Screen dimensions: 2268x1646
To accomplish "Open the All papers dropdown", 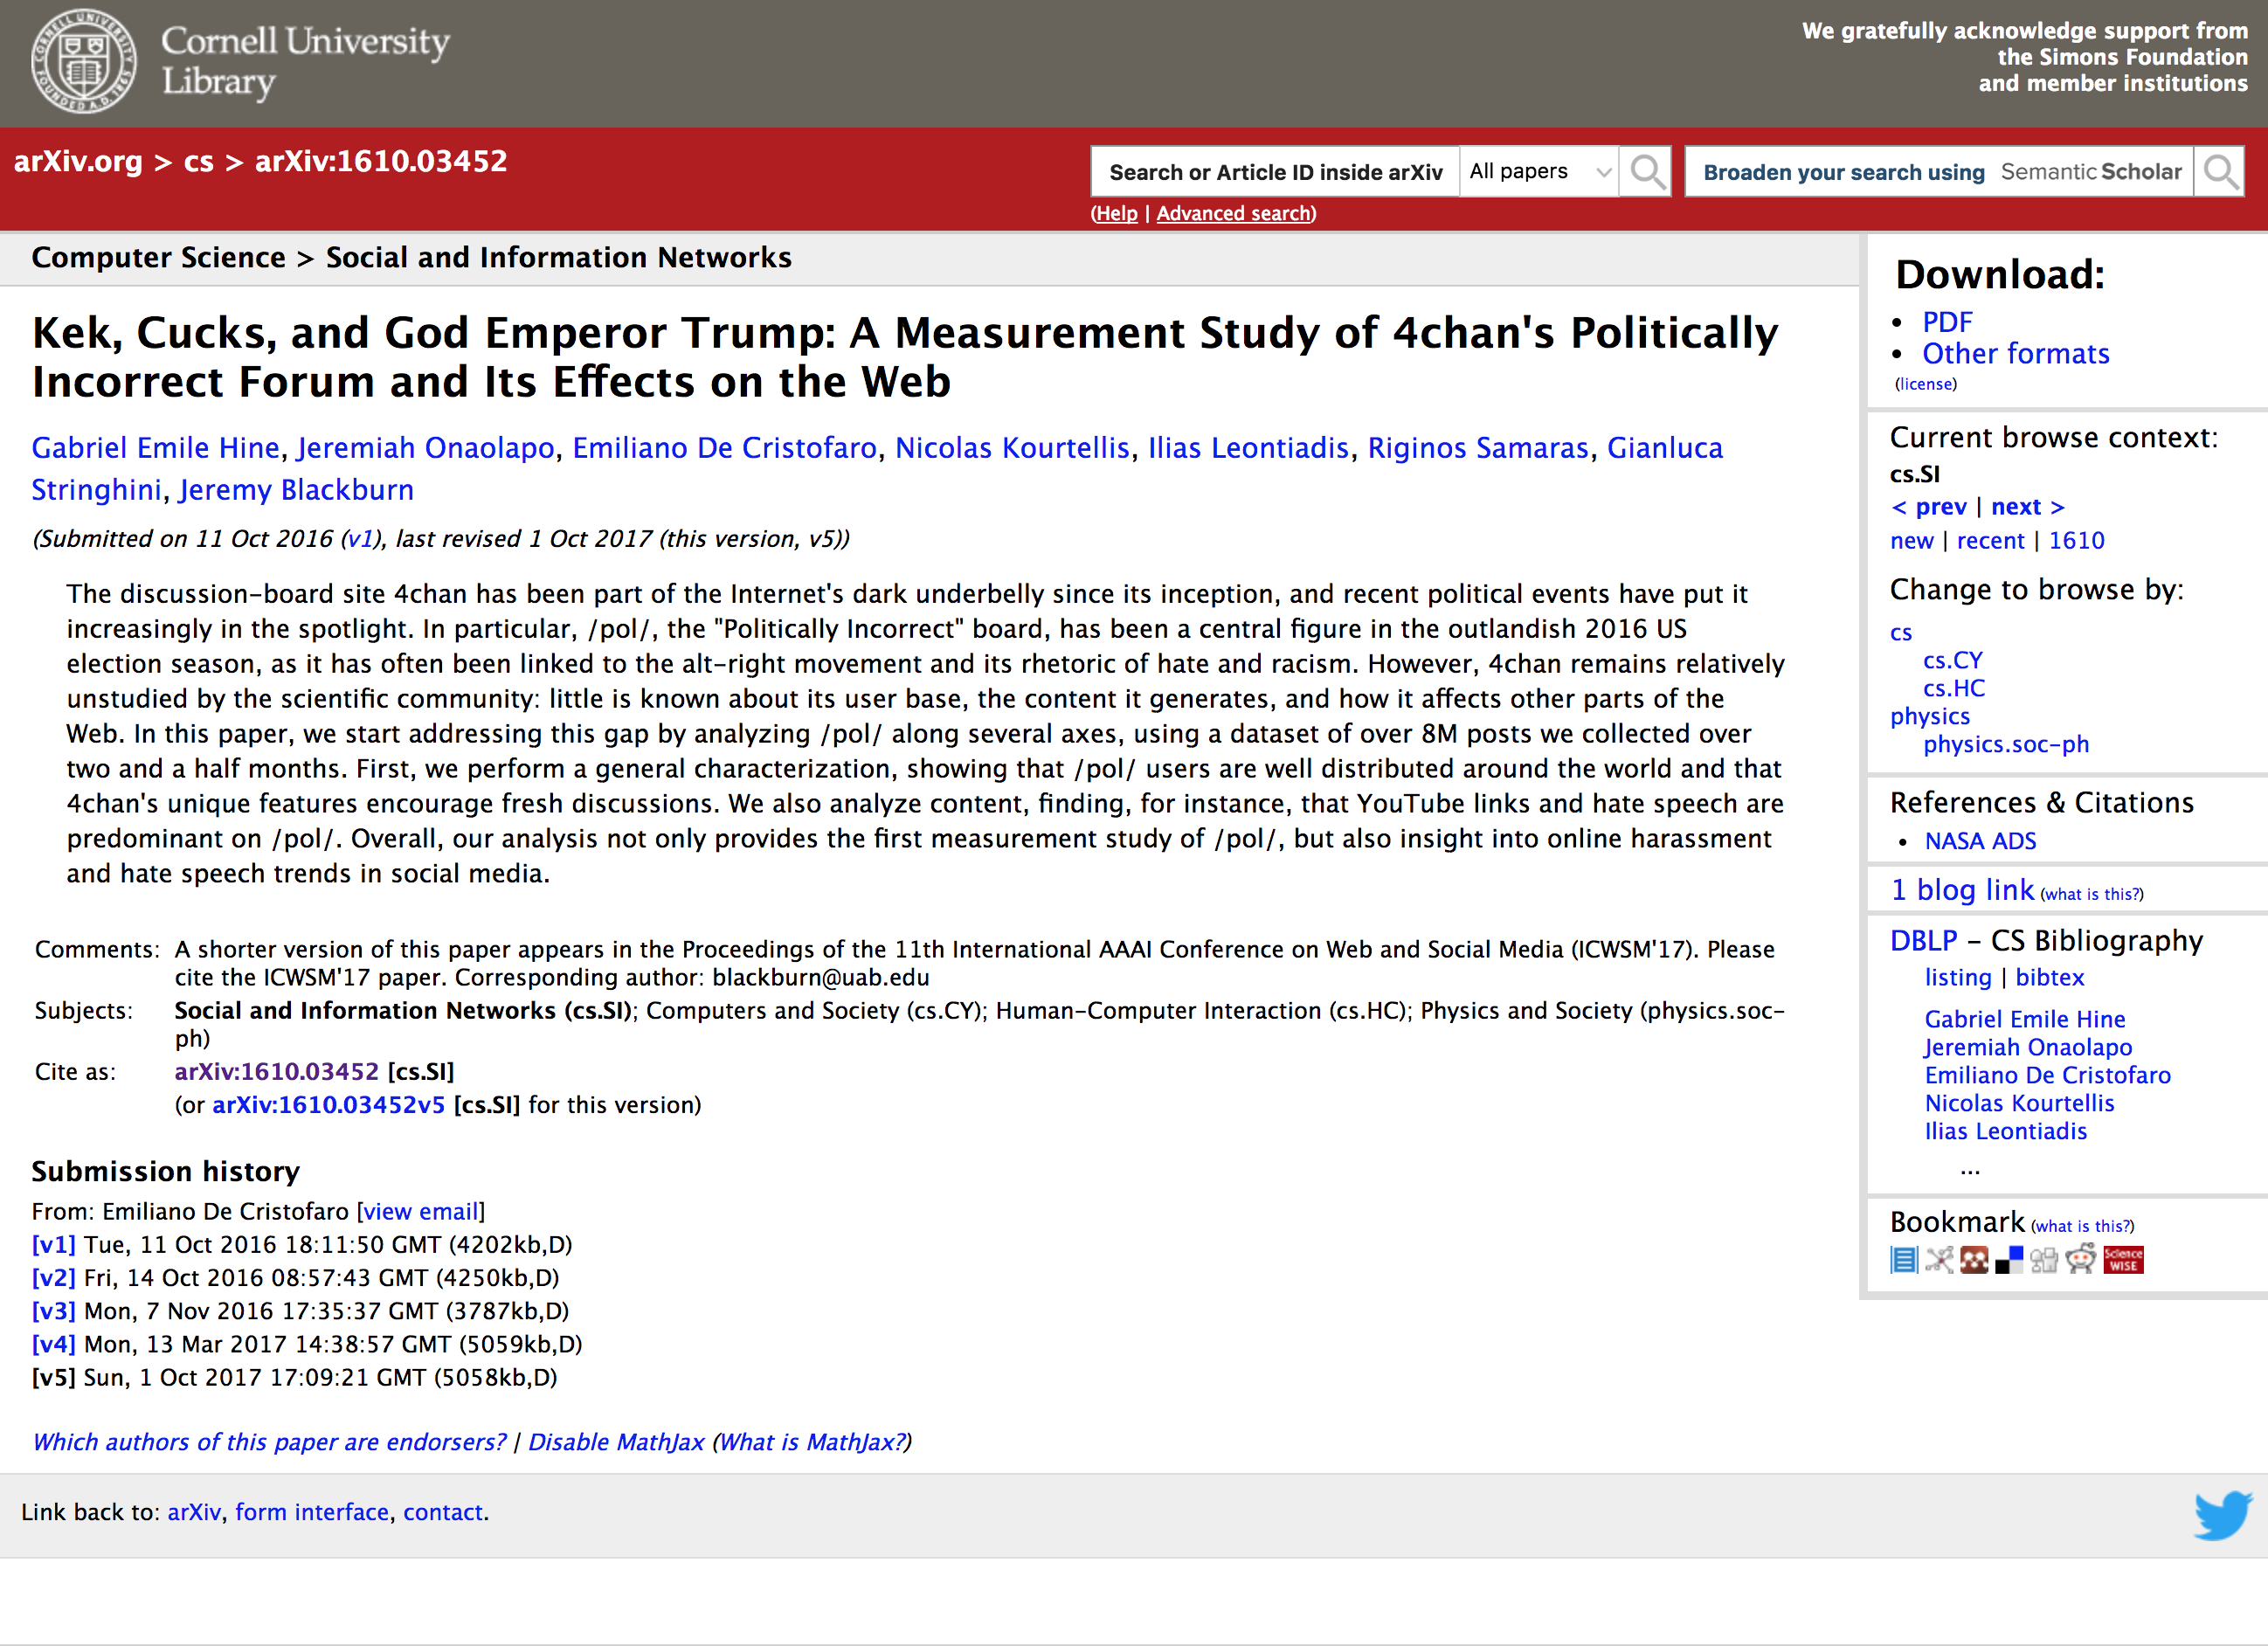I will click(x=1538, y=172).
